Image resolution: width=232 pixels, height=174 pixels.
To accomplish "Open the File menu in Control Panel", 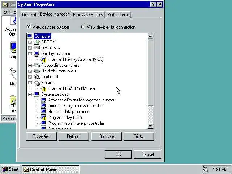I will [x=7, y=12].
